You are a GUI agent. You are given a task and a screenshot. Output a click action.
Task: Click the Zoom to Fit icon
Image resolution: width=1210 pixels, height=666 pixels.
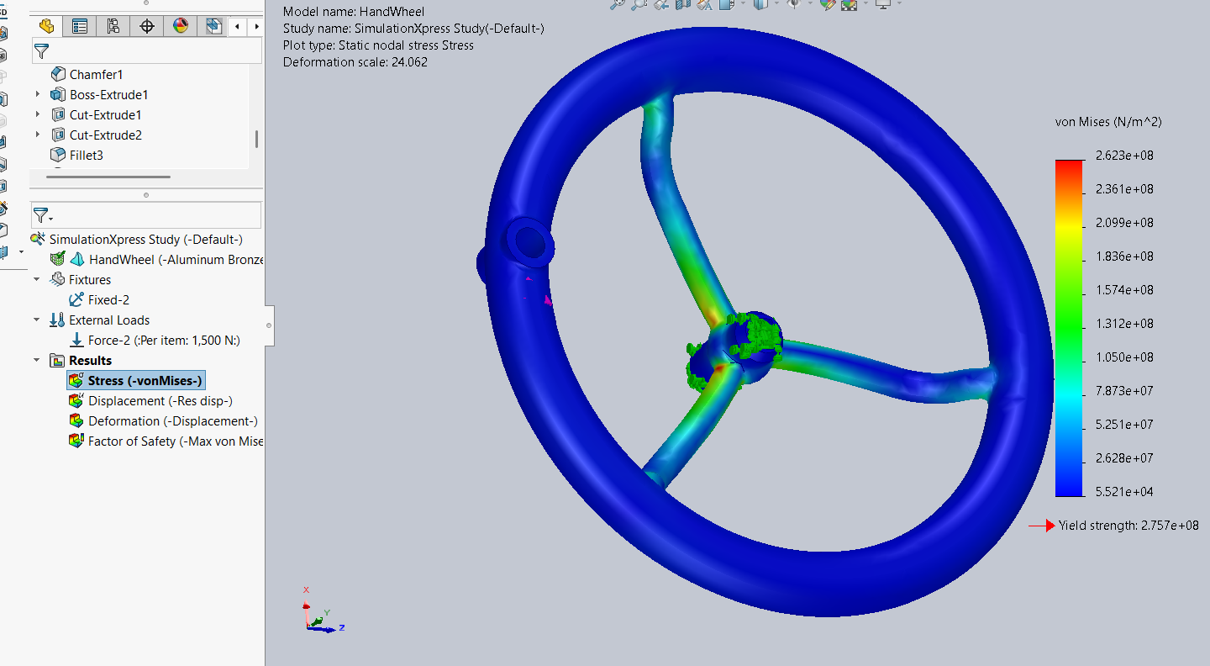point(618,3)
